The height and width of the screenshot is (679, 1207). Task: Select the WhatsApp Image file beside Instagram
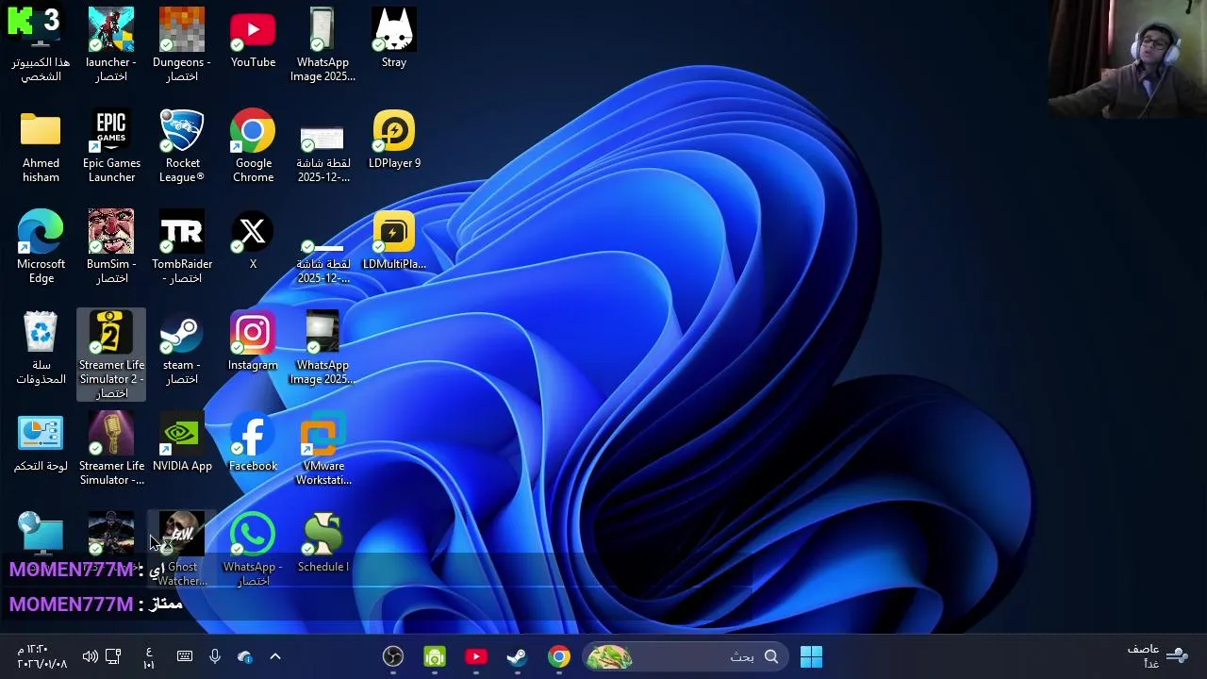[x=322, y=348]
